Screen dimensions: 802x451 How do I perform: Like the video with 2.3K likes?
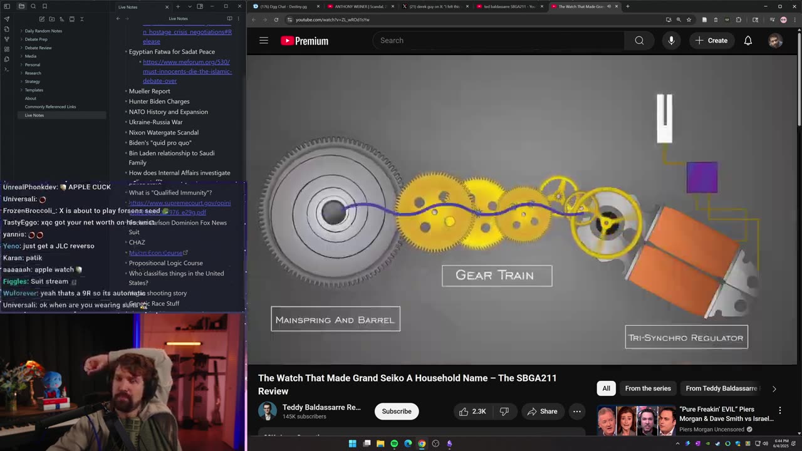(x=472, y=412)
